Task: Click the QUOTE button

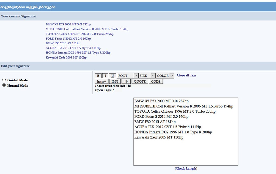Action: pos(140,82)
